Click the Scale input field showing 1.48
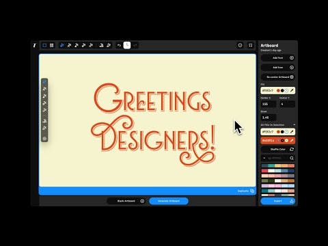Image resolution: width=328 pixels, height=246 pixels. pos(269,118)
